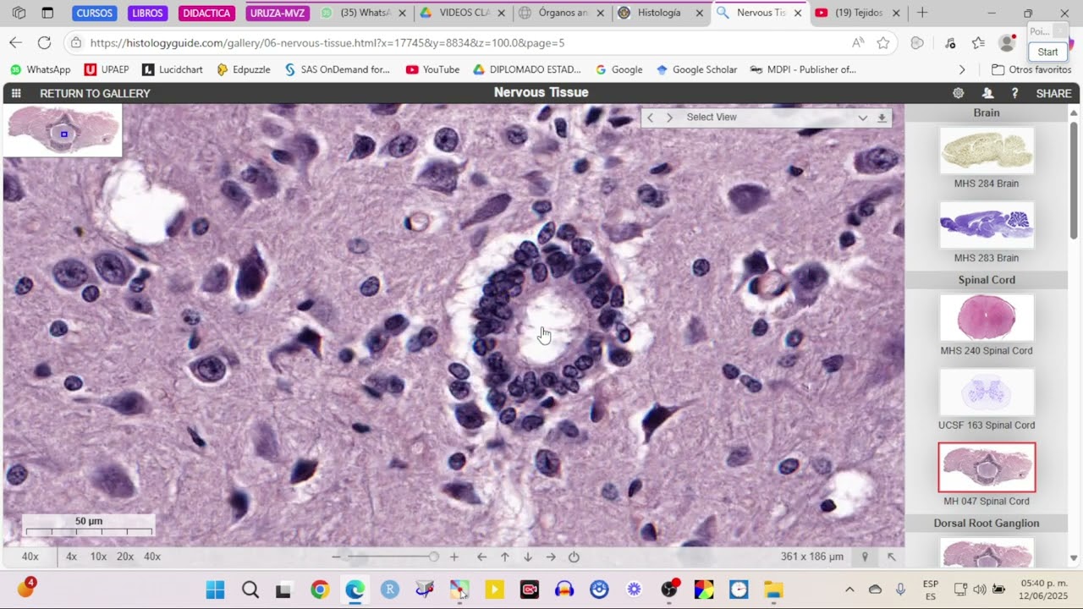Open the URUZA-MVZ tab group
Viewport: 1083px width, 609px height.
point(278,13)
